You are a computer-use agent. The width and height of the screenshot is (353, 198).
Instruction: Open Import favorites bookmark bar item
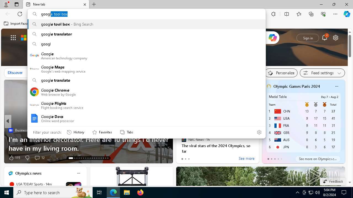click(x=16, y=24)
